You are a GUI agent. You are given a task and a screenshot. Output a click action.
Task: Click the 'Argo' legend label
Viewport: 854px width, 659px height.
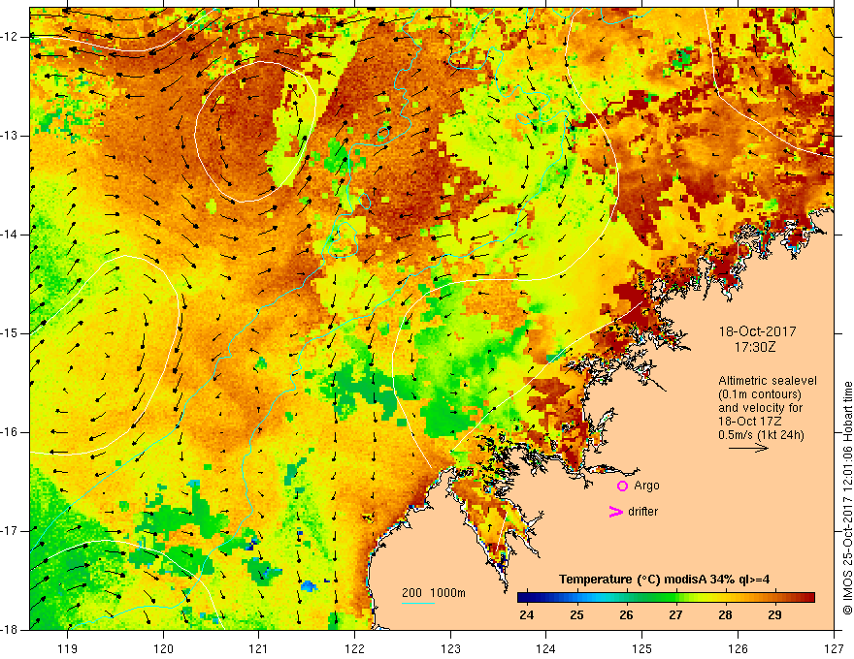coord(646,486)
